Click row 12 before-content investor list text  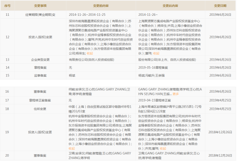click(x=101, y=37)
